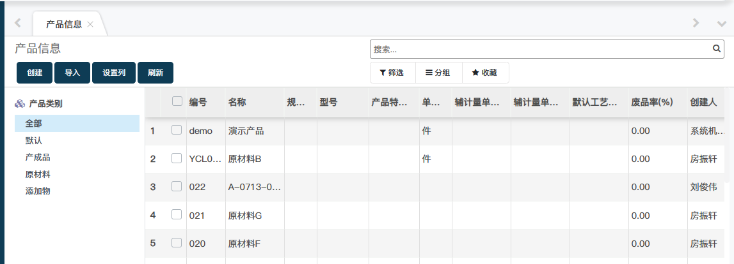
Task: Click the 产品类别 category icon
Action: coord(20,104)
